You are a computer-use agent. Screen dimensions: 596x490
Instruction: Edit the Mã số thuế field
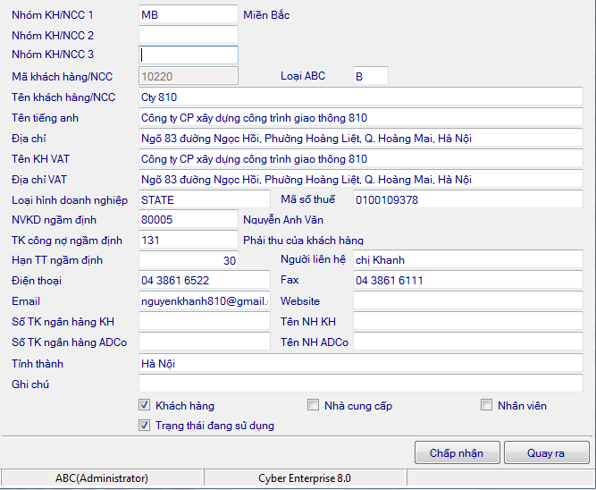(467, 199)
